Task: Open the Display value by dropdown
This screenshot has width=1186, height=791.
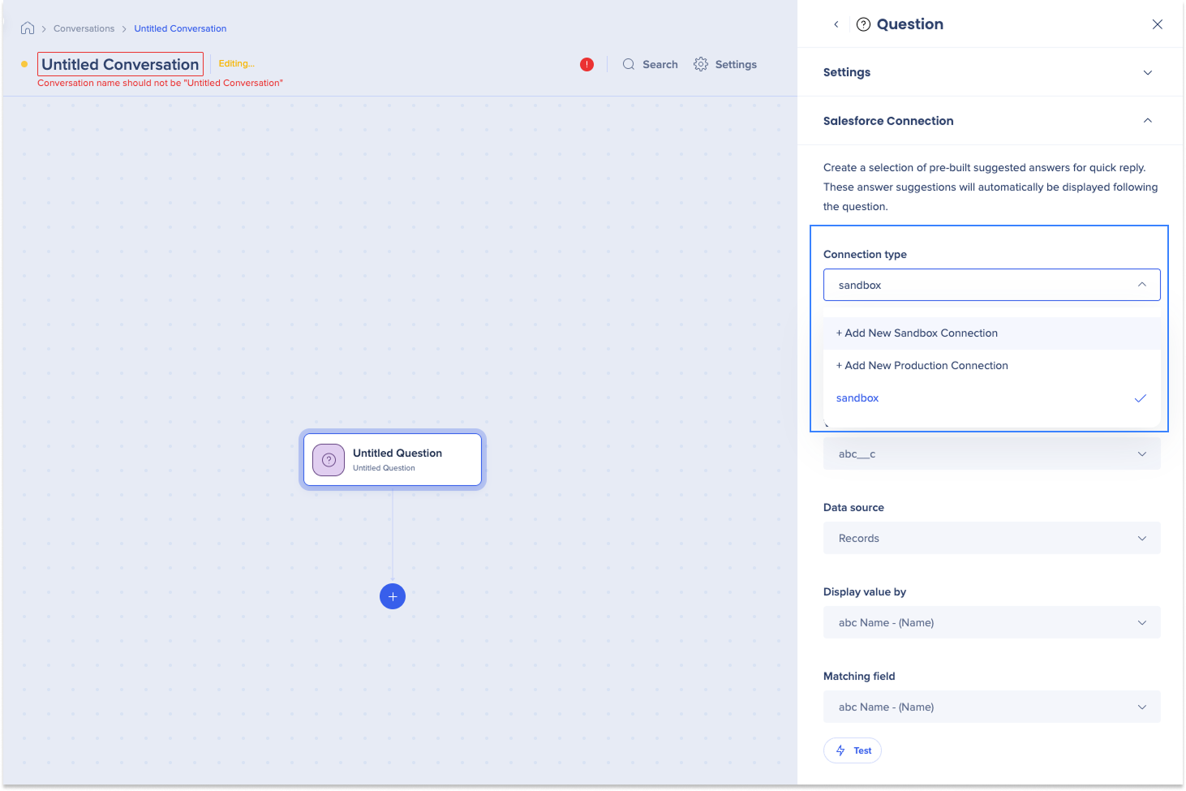Action: tap(991, 623)
